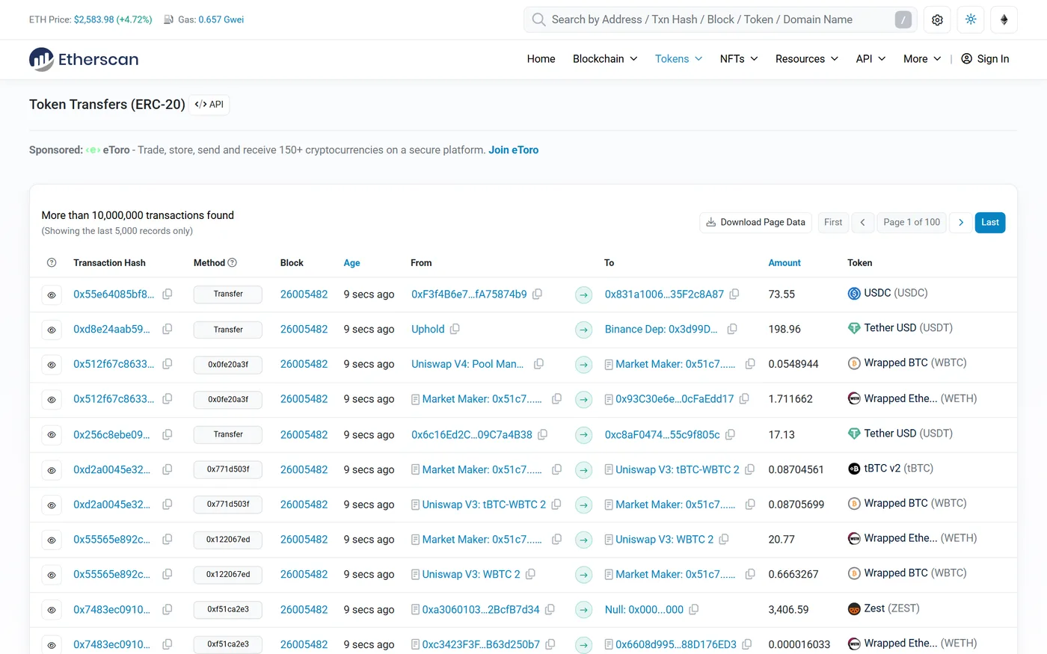Copy transaction hash 0xd8e24aab59
This screenshot has height=654, width=1047.
click(x=168, y=329)
